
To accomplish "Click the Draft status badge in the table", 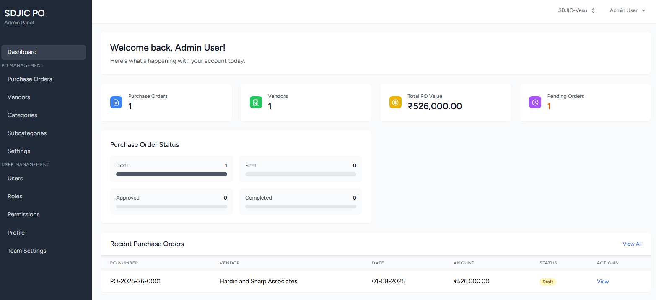I will coord(547,282).
